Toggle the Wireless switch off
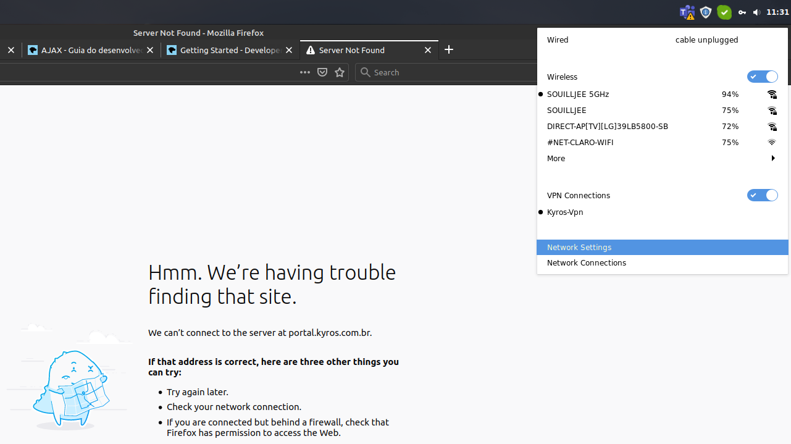791x444 pixels. click(x=762, y=77)
